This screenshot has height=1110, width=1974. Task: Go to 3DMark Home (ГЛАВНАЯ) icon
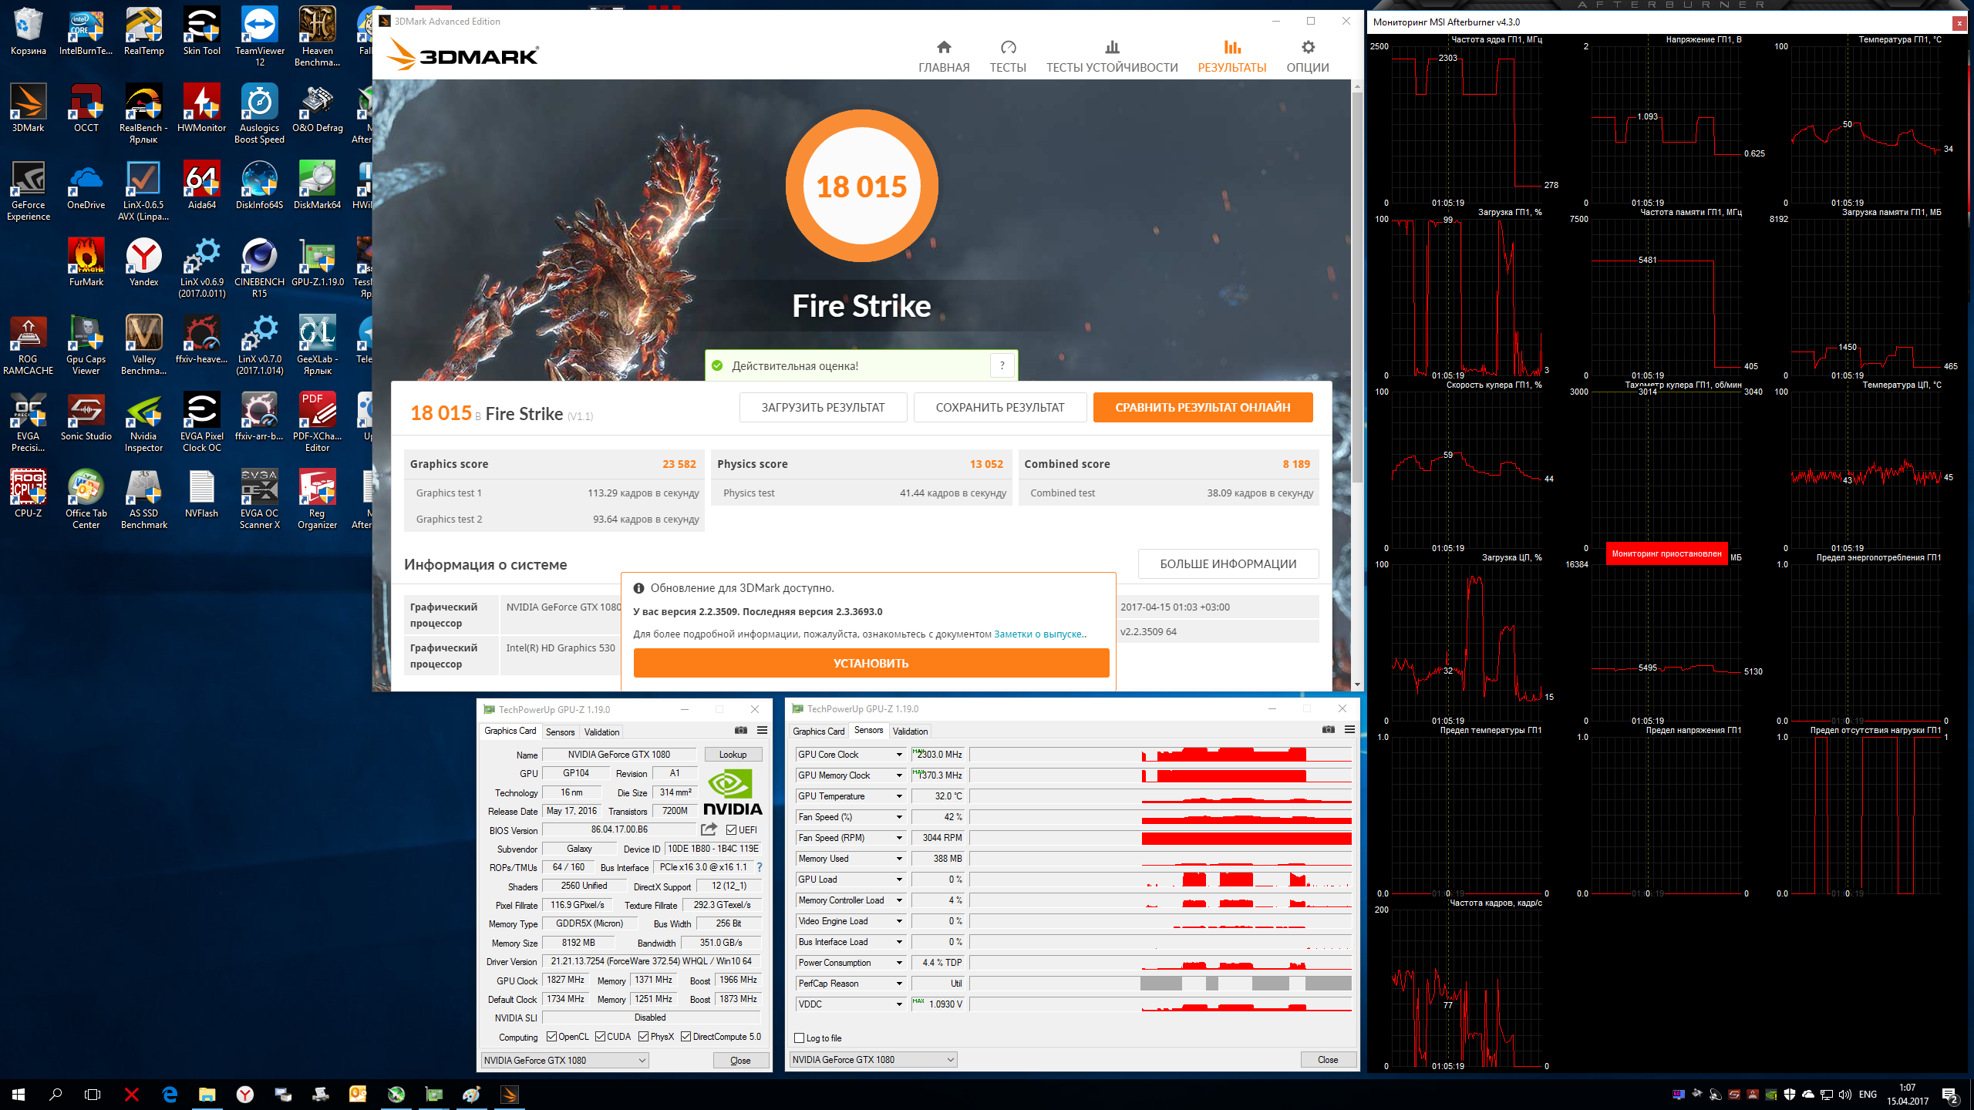point(944,48)
